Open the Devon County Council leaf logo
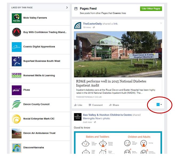 tap(17, 104)
